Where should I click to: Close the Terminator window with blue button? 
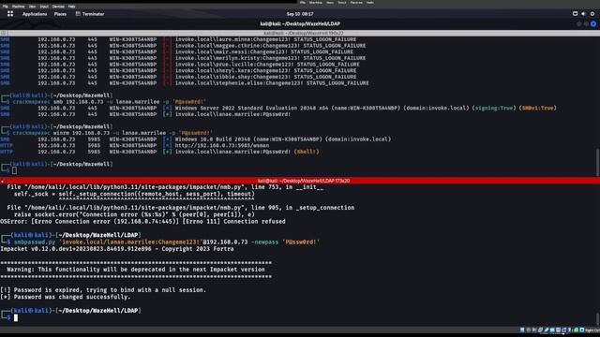coord(593,23)
